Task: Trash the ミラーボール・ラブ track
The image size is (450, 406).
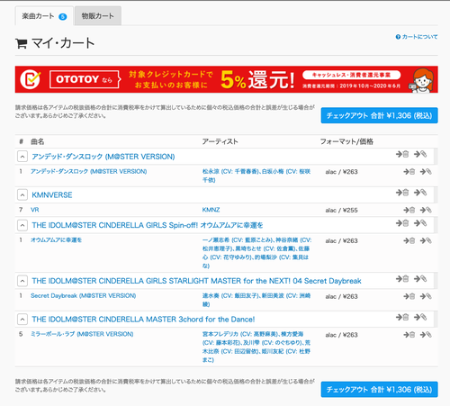Action: click(409, 335)
